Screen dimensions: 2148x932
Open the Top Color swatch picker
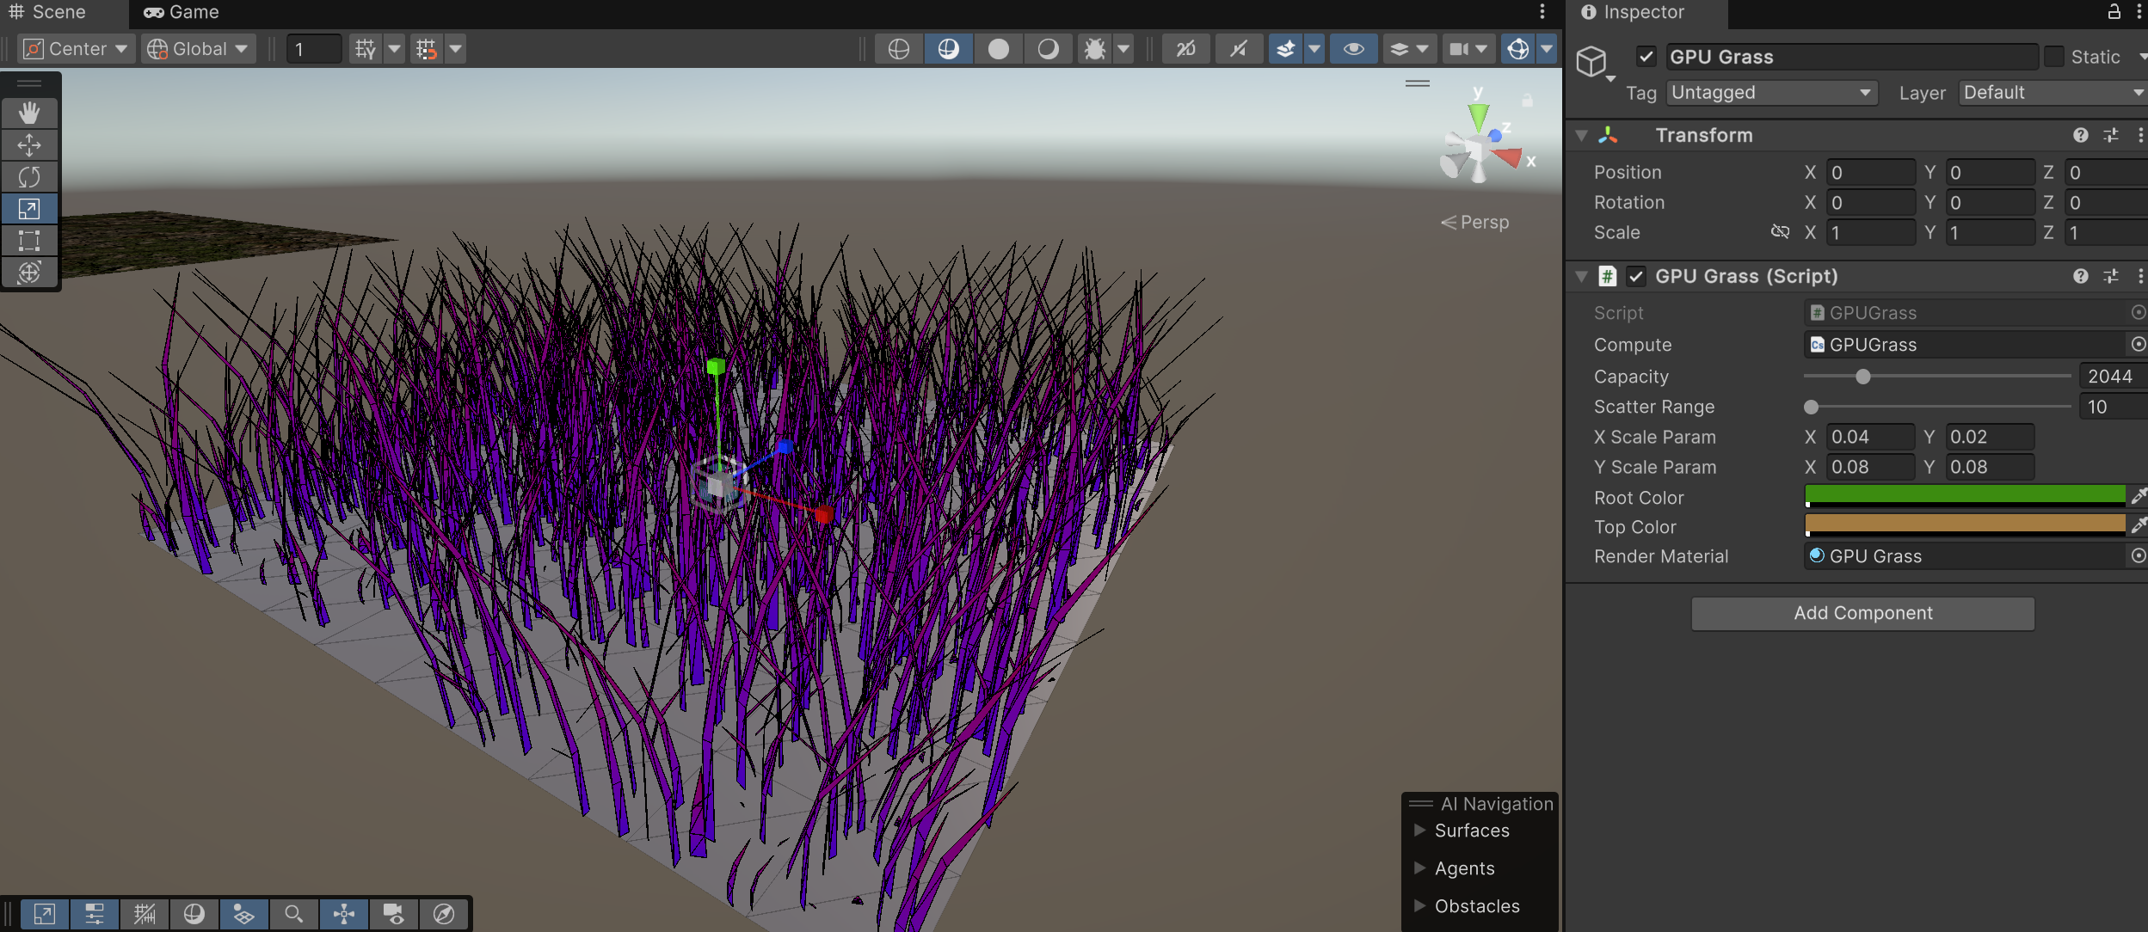click(1964, 524)
